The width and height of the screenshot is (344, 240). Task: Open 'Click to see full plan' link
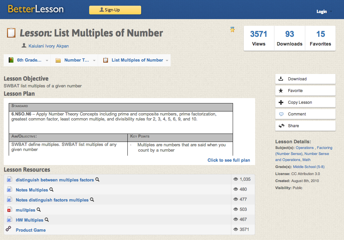[x=229, y=160]
